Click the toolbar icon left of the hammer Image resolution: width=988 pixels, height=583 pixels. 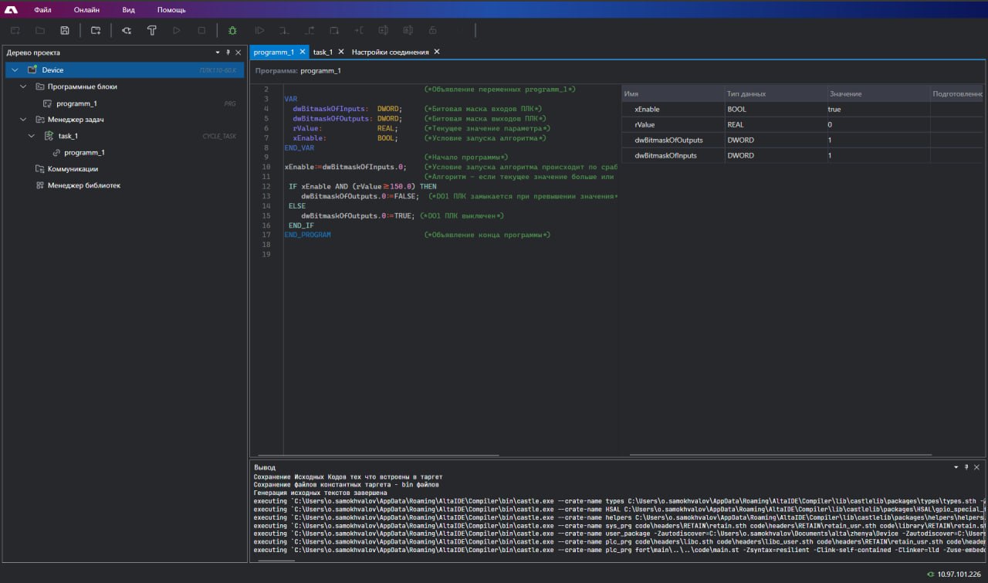point(127,31)
